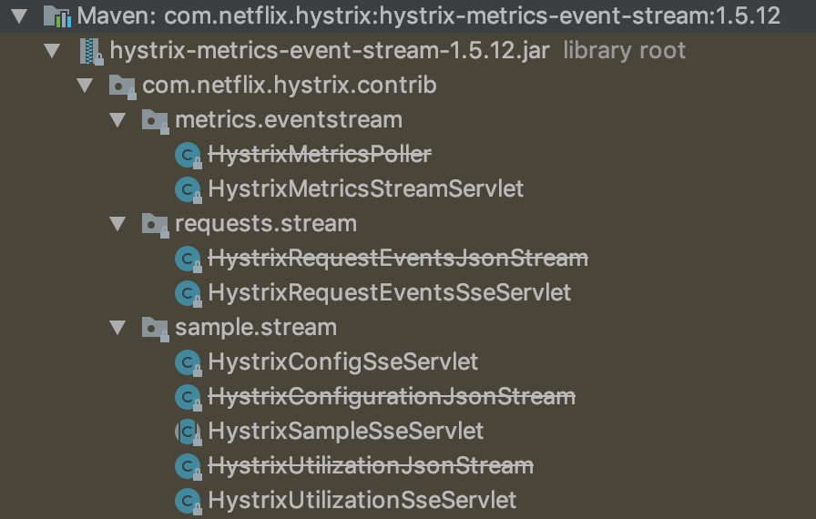
Task: Click the 'library root' label
Action: [x=625, y=50]
